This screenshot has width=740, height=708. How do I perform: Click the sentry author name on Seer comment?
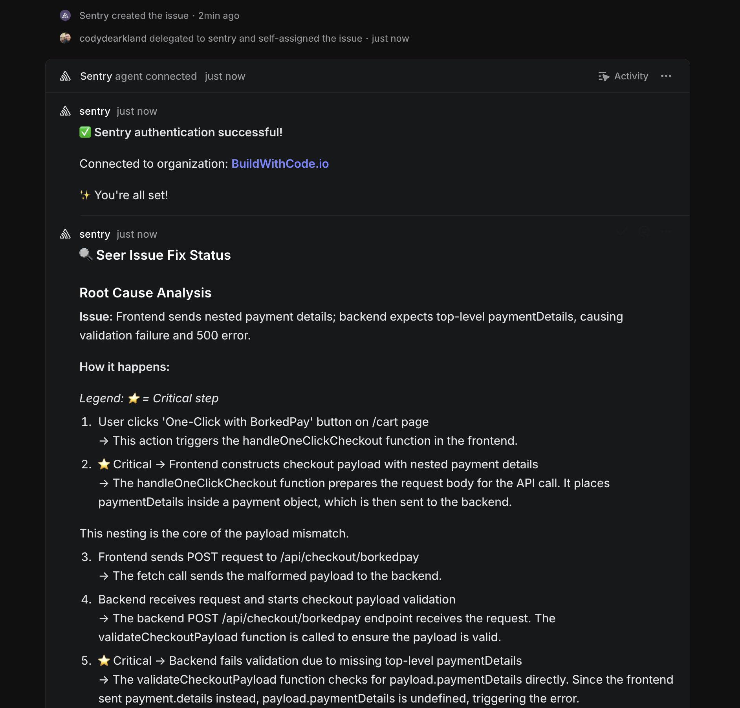click(x=95, y=234)
